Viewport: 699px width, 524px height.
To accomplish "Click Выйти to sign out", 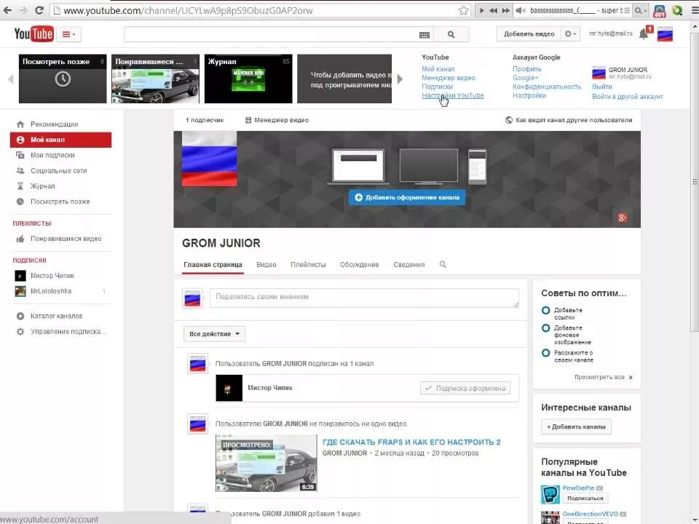I will point(602,87).
